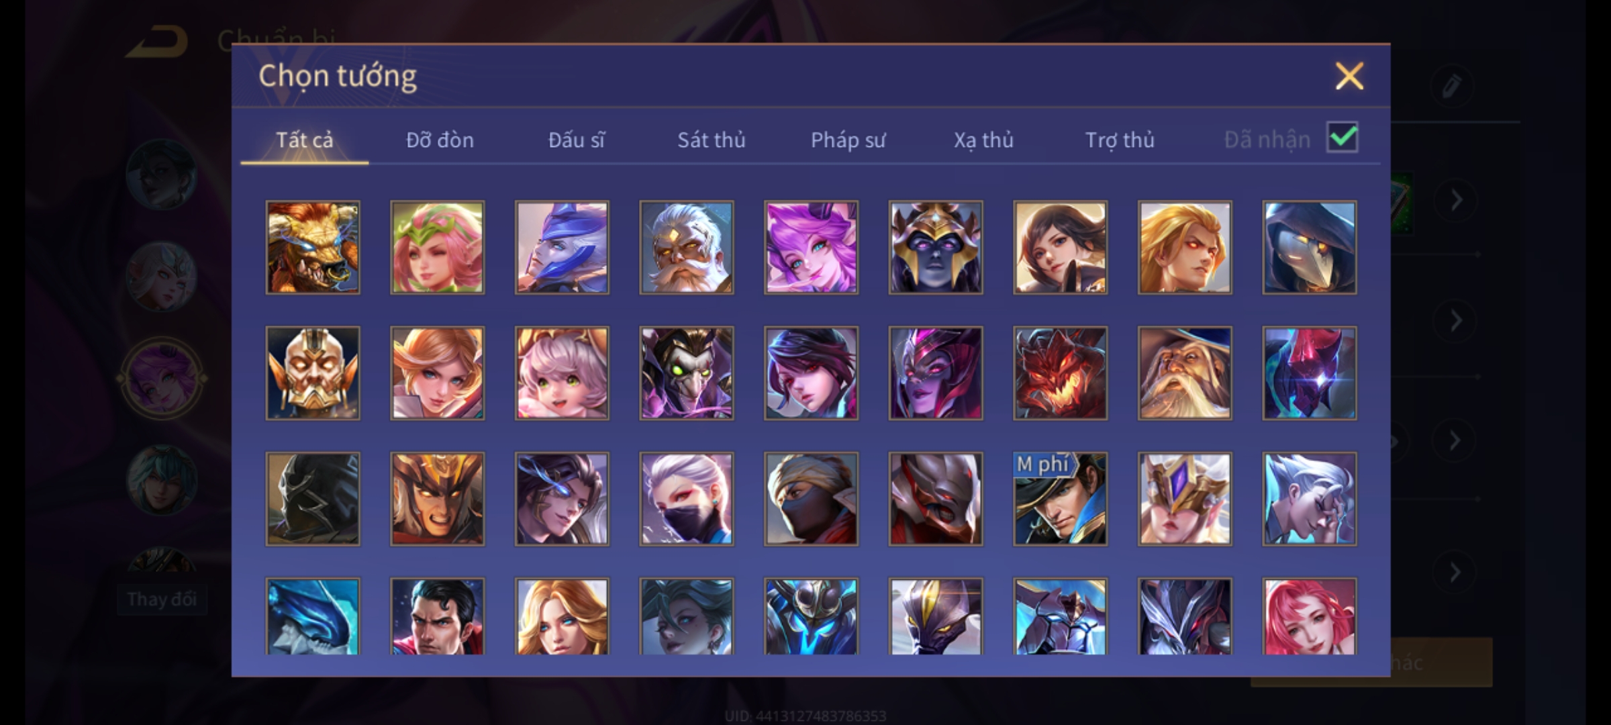Close the 'Chọn tướng' dialog
Image resolution: width=1611 pixels, height=725 pixels.
click(1349, 76)
